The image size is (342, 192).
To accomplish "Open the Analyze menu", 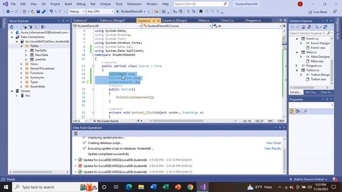I will (x=105, y=4).
